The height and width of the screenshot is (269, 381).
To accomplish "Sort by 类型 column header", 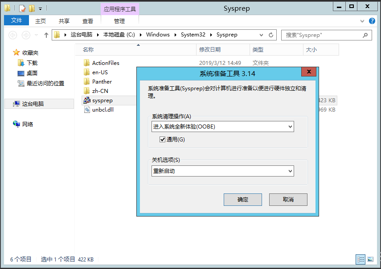I will coord(276,50).
